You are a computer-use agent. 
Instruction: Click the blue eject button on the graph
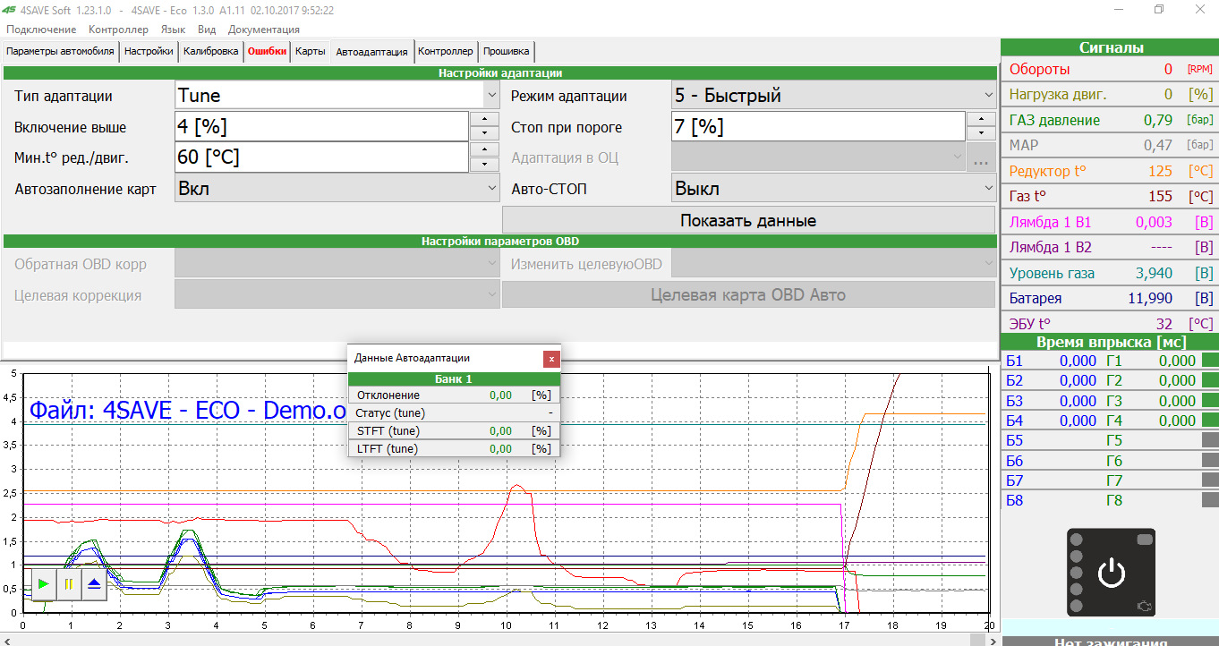pos(94,584)
